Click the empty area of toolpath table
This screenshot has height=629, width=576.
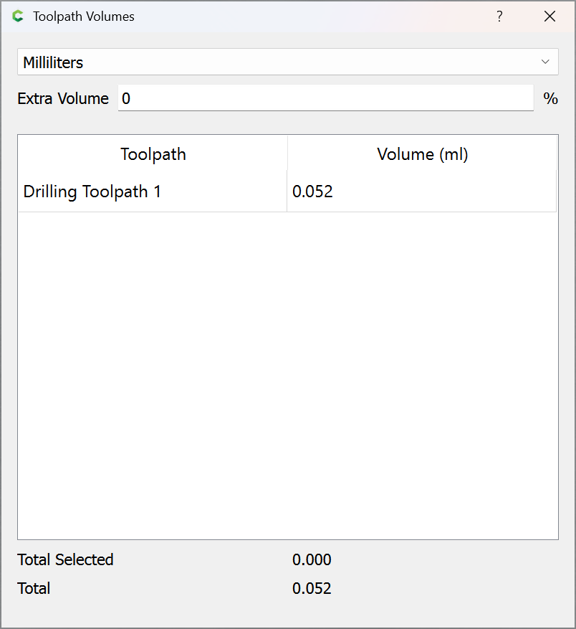287,373
